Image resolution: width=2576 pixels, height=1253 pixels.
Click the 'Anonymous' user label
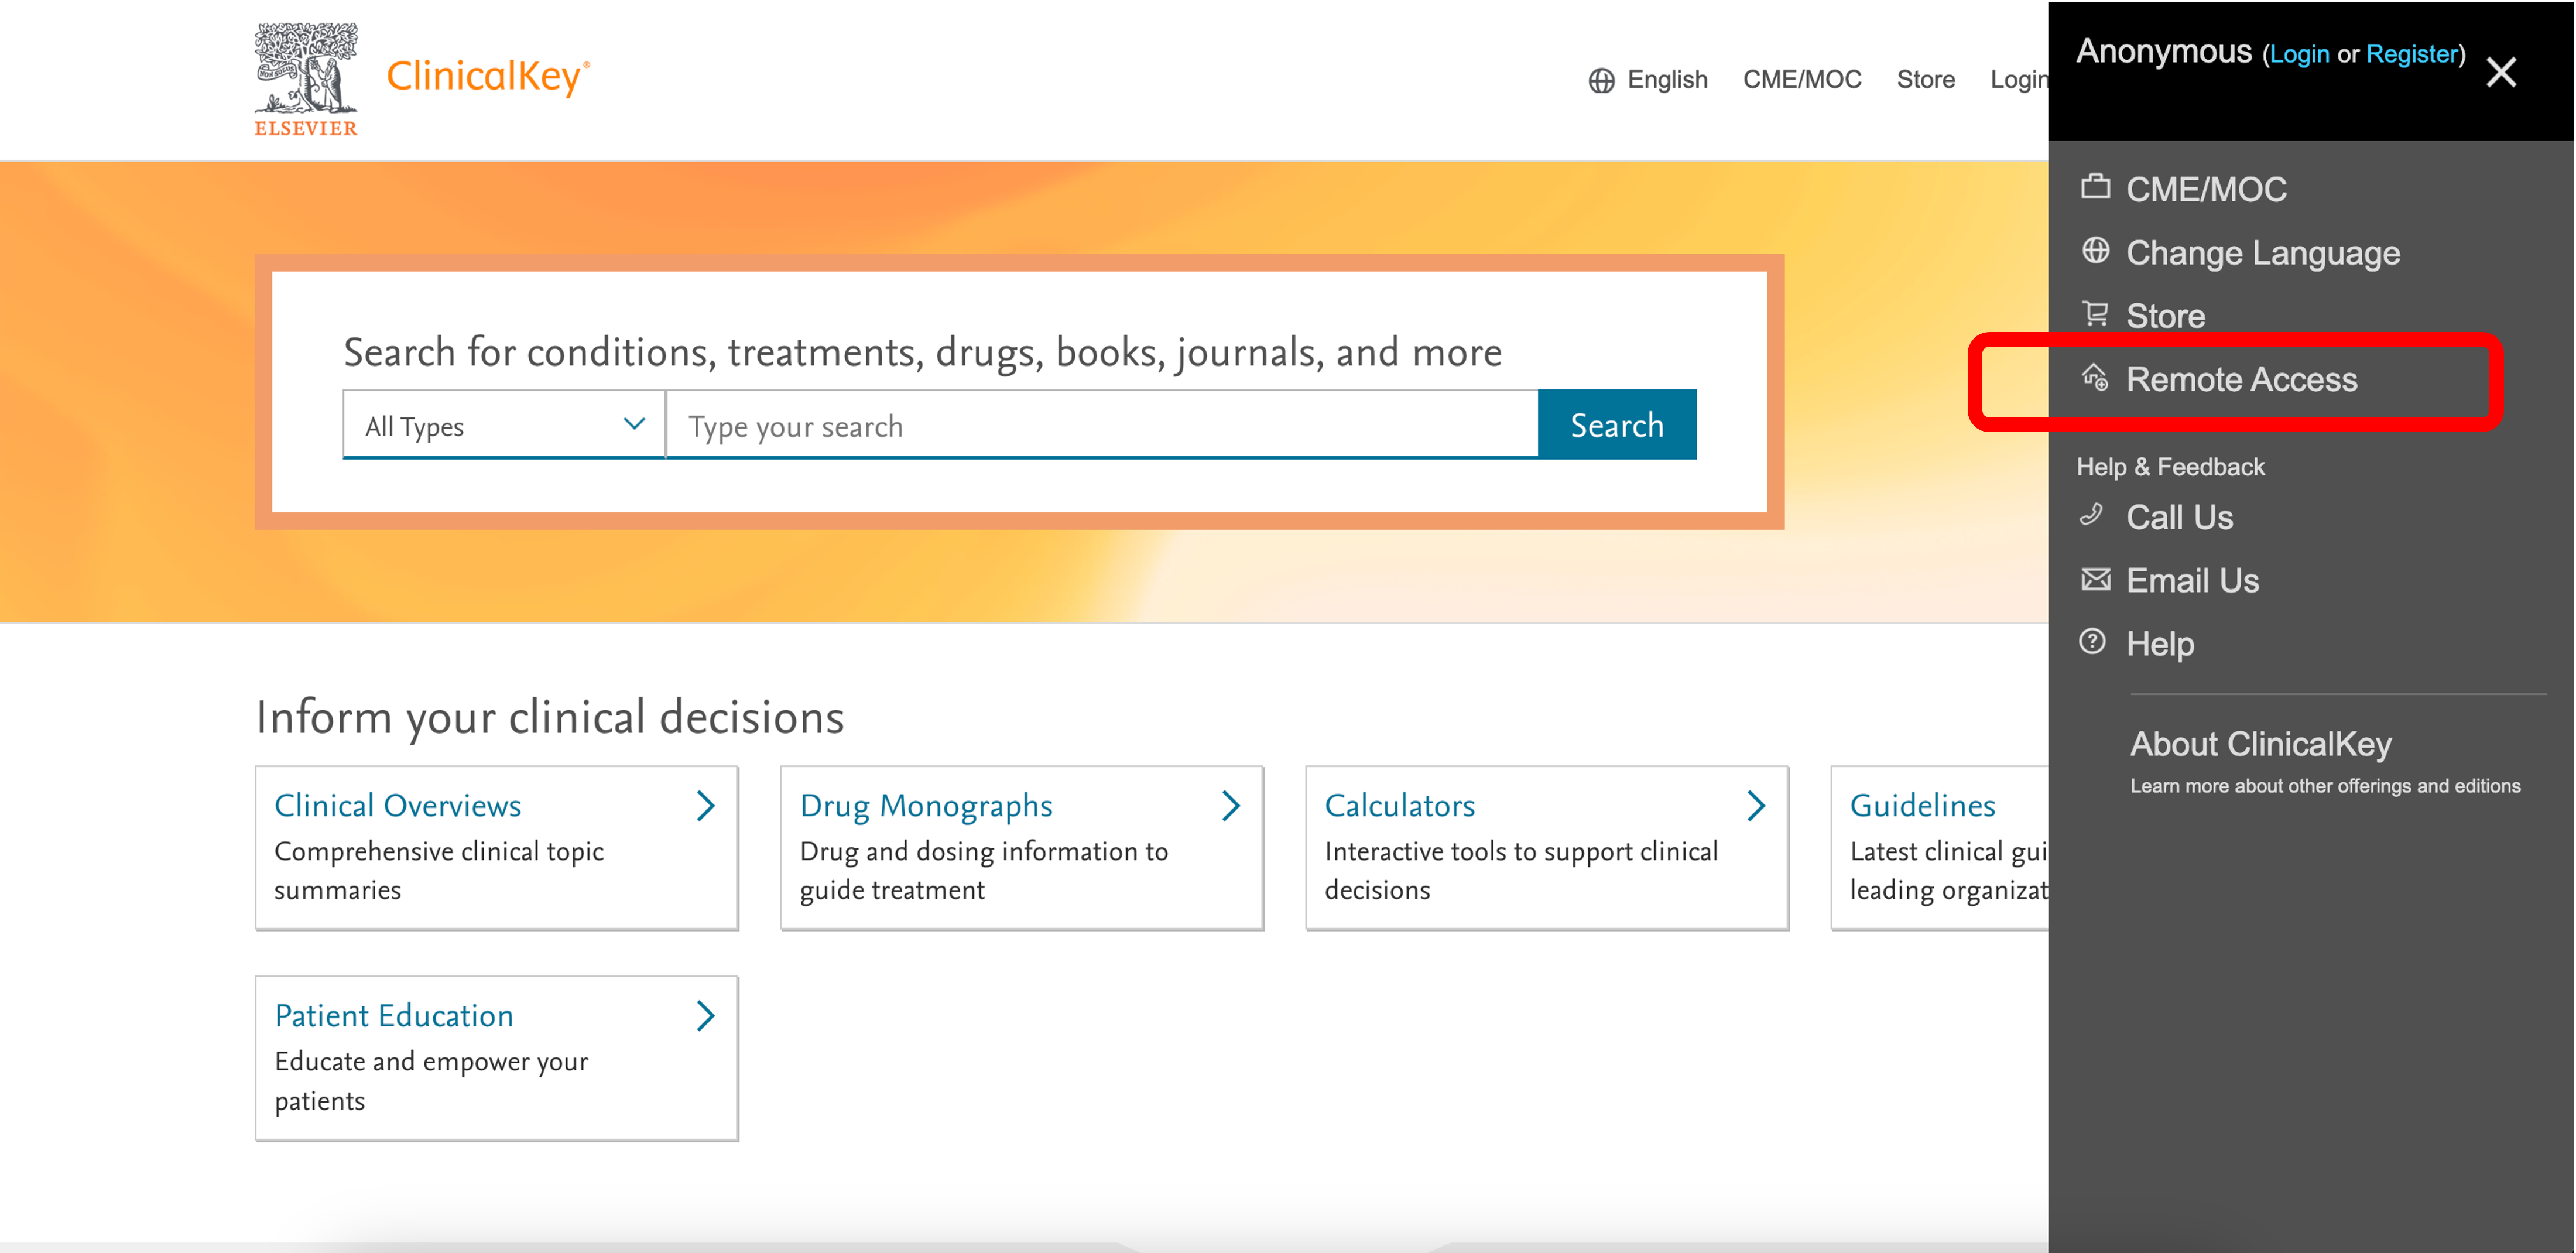[2163, 51]
